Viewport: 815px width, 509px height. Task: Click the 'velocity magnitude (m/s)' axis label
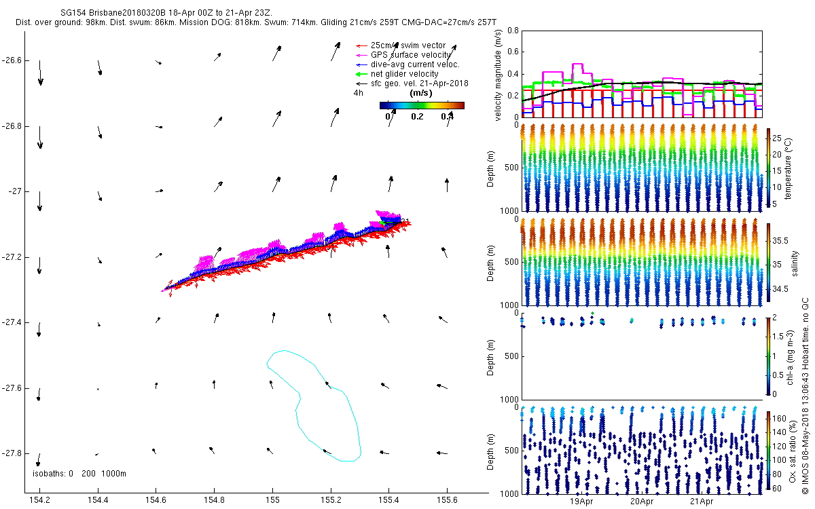point(499,75)
